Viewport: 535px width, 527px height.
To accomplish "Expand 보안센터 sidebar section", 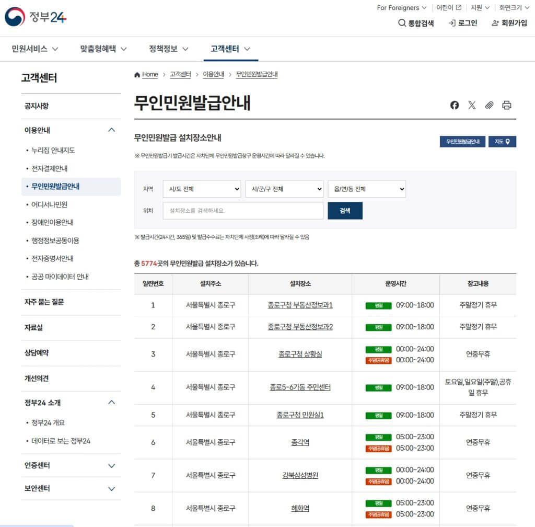I will pos(112,488).
